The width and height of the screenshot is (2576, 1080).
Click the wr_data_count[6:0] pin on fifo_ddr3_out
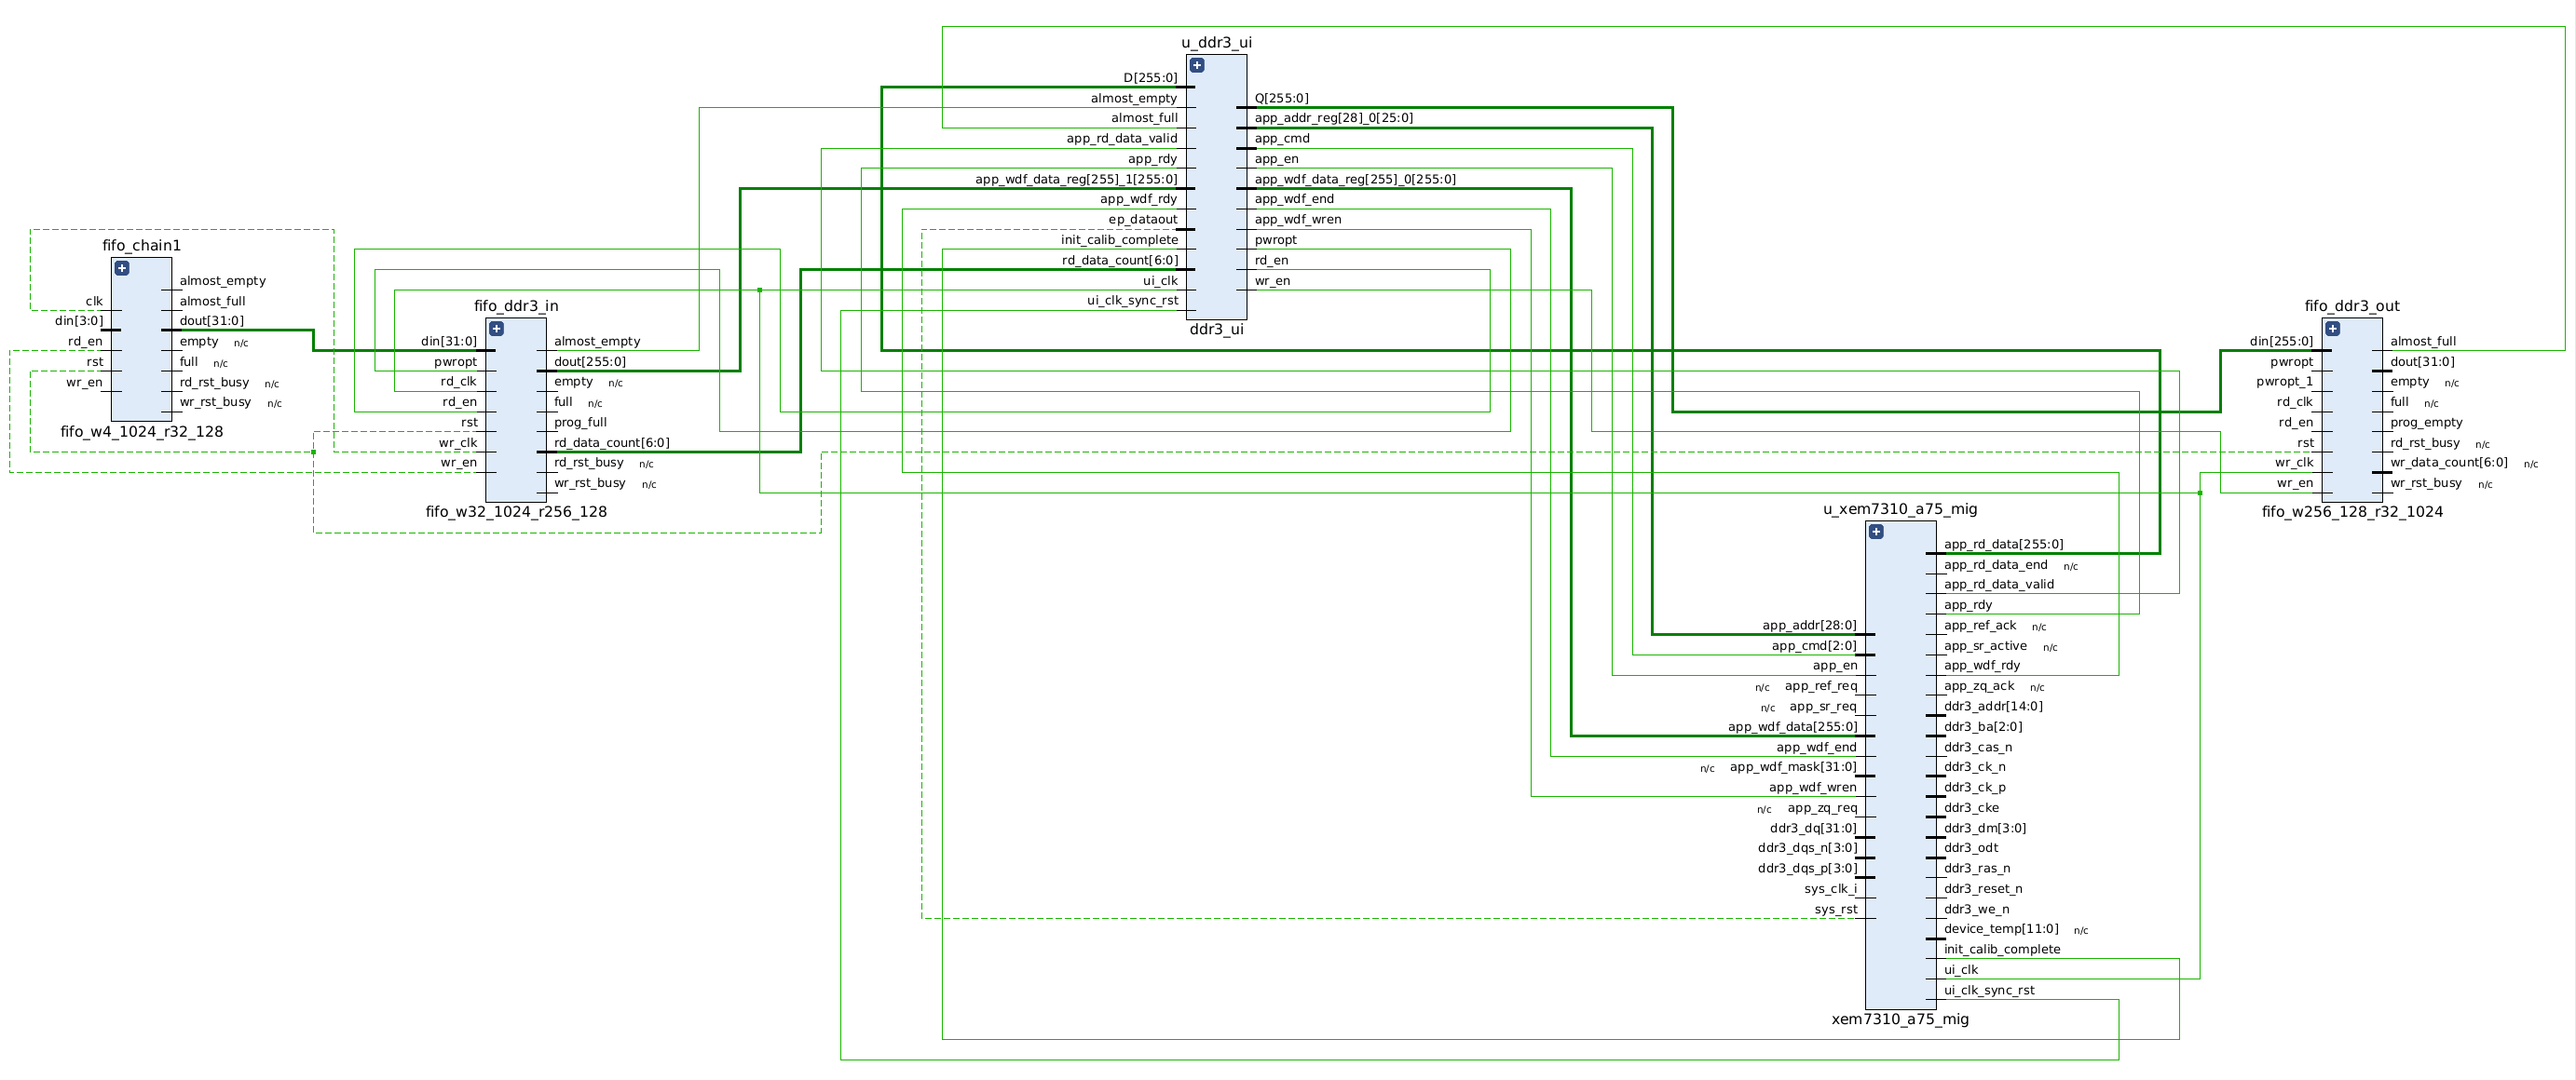2448,463
